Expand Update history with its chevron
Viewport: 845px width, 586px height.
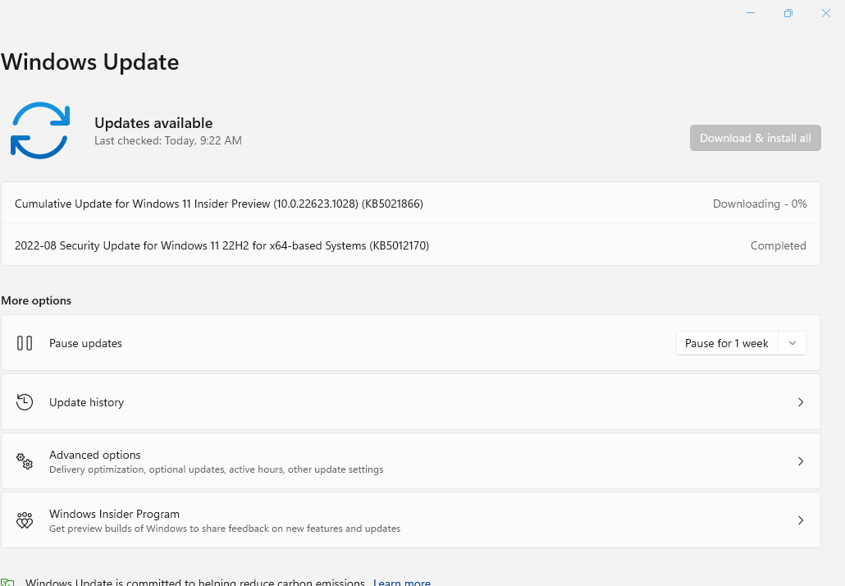coord(801,402)
